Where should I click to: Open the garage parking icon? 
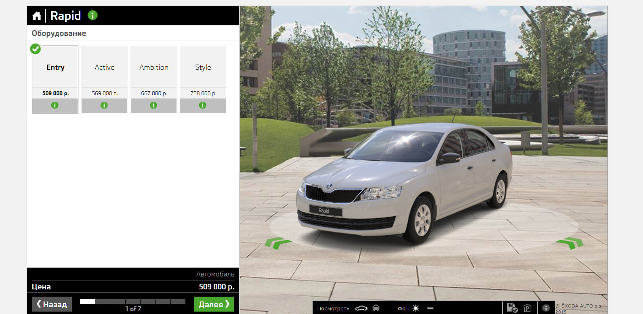coord(527,308)
